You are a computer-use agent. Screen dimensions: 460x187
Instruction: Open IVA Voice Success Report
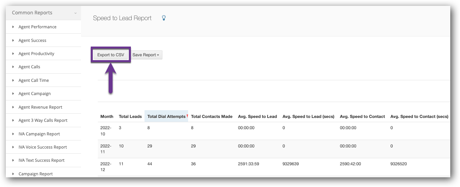coord(42,147)
